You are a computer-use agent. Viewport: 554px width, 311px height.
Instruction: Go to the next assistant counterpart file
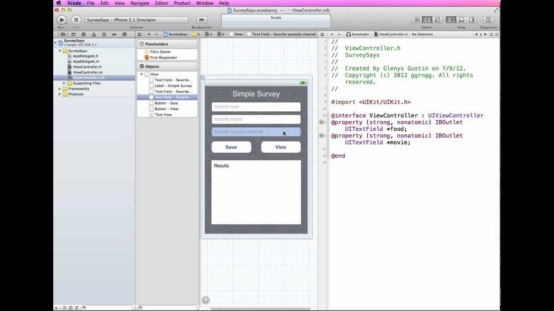click(485, 34)
